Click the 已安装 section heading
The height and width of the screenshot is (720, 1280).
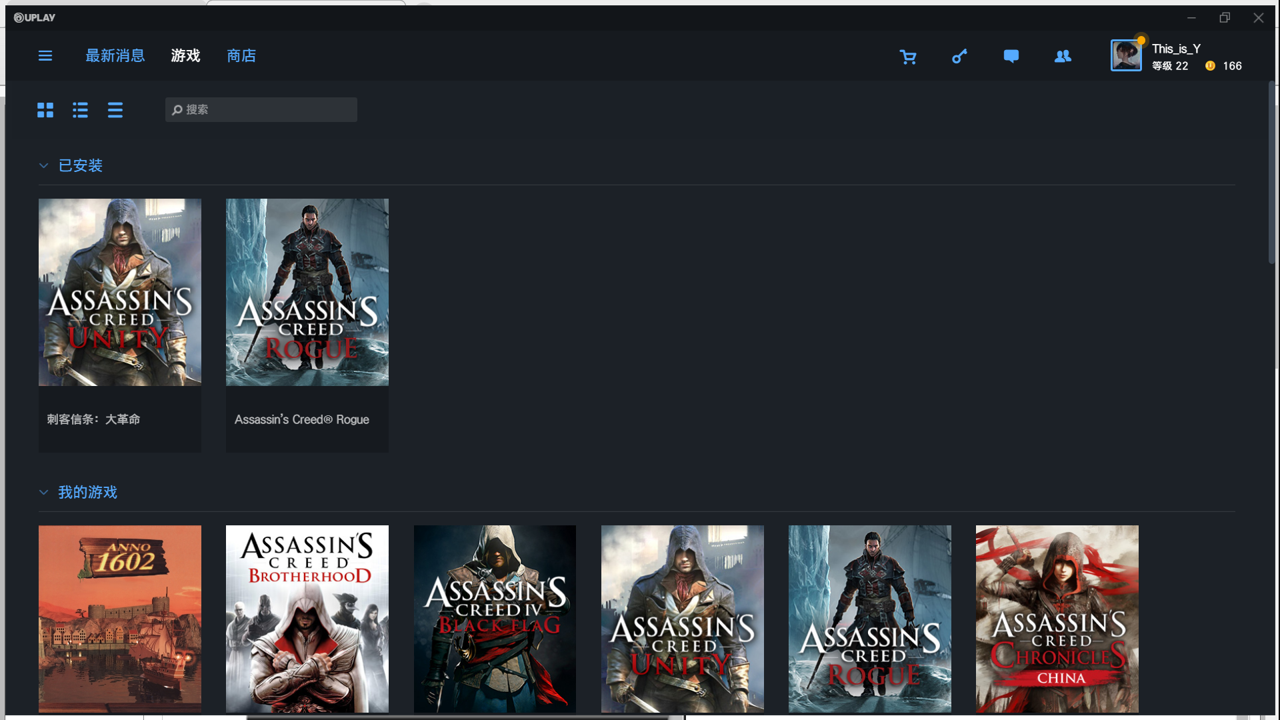pos(81,166)
